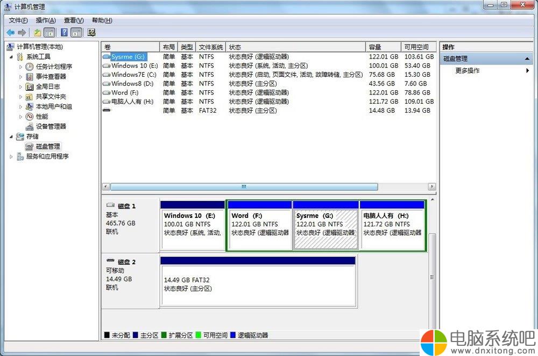Image resolution: width=538 pixels, height=356 pixels.
Task: Click the unnamed FAT32 removable volume icon
Action: tap(107, 110)
